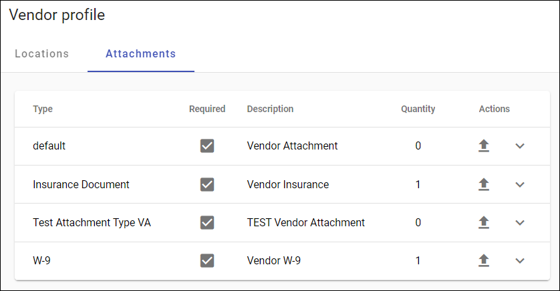
Task: Expand the default attachment row chevron
Action: (520, 146)
